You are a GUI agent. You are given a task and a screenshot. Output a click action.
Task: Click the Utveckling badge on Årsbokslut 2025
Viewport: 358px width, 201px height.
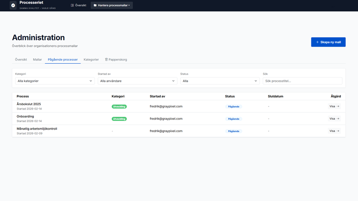coord(119,107)
